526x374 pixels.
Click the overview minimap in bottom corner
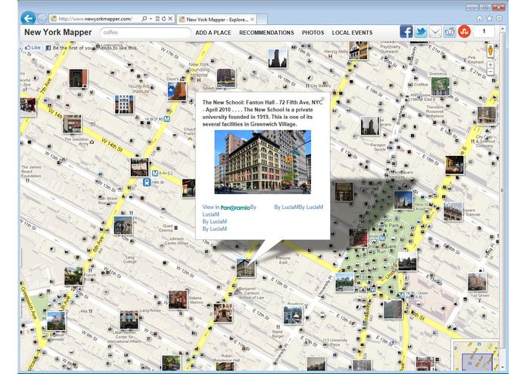tap(475, 355)
